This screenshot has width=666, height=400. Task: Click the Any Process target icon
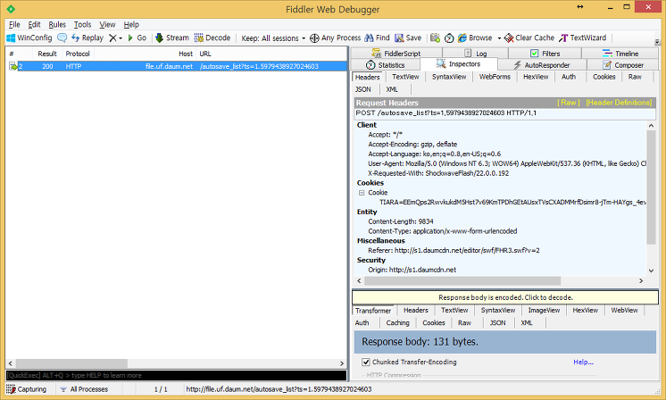[314, 38]
